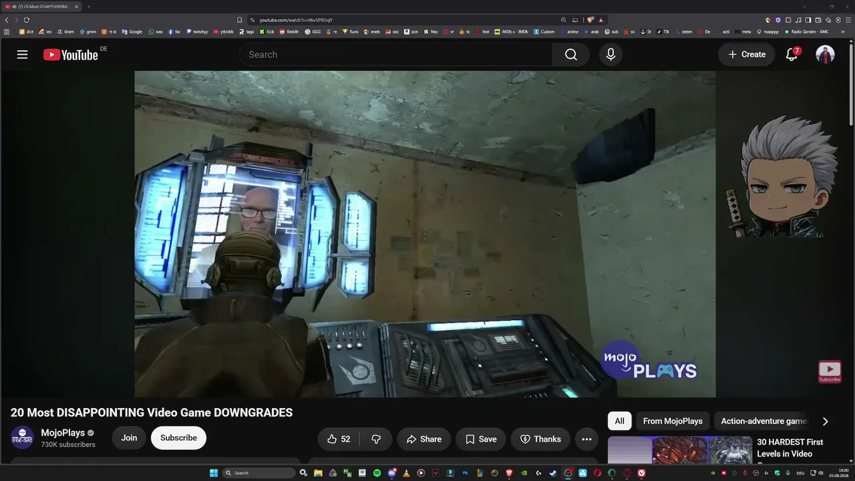This screenshot has width=855, height=481.
Task: Go back in browser history
Action: pyautogui.click(x=7, y=20)
